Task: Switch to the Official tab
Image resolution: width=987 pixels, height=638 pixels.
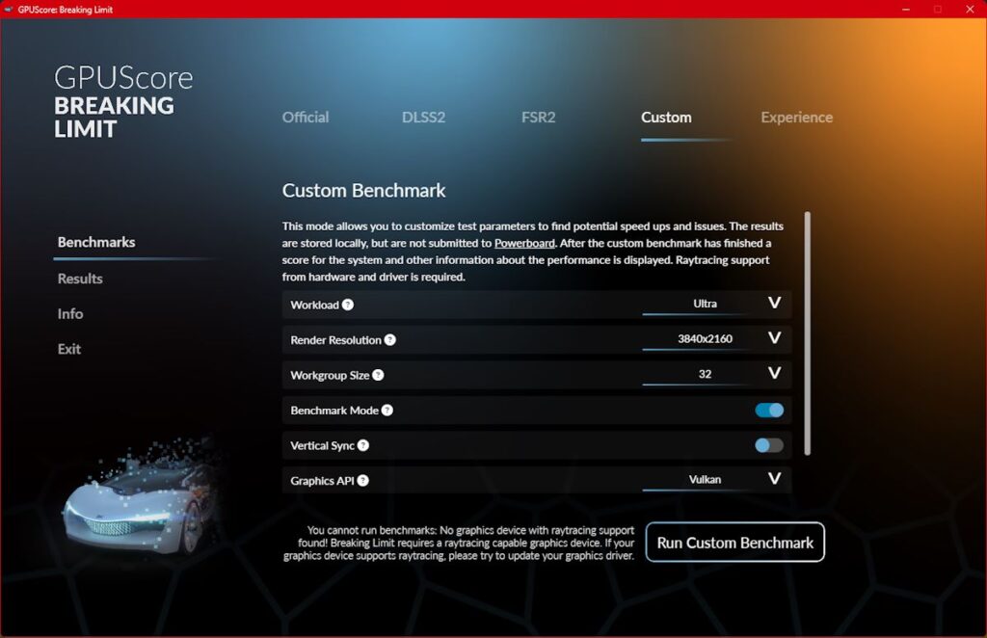Action: click(x=306, y=117)
